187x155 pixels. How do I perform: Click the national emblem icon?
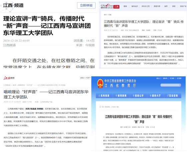tap(100, 83)
